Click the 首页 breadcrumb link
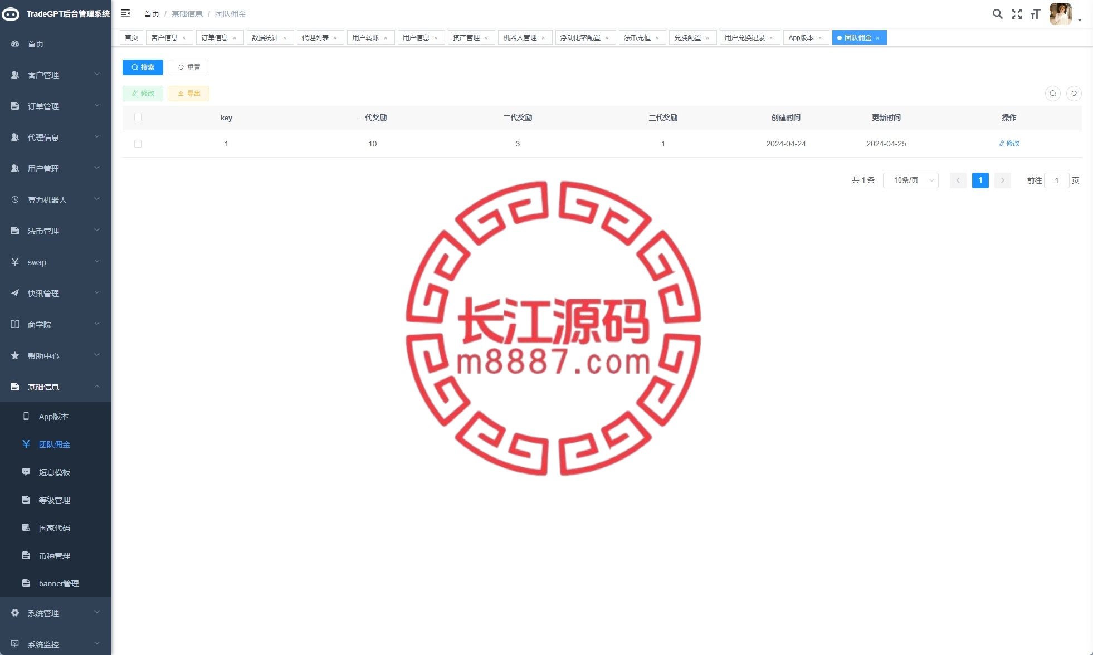This screenshot has width=1093, height=655. (x=152, y=14)
